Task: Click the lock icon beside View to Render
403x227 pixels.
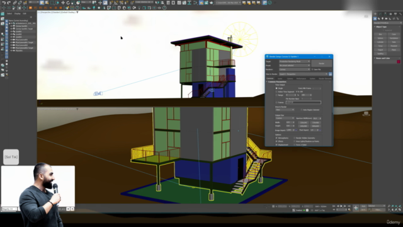Action: coord(330,74)
